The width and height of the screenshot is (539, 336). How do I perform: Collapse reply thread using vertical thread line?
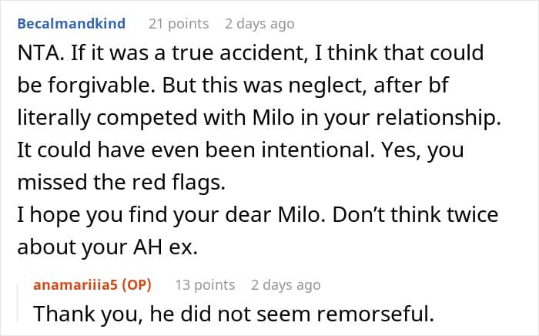coord(18,304)
